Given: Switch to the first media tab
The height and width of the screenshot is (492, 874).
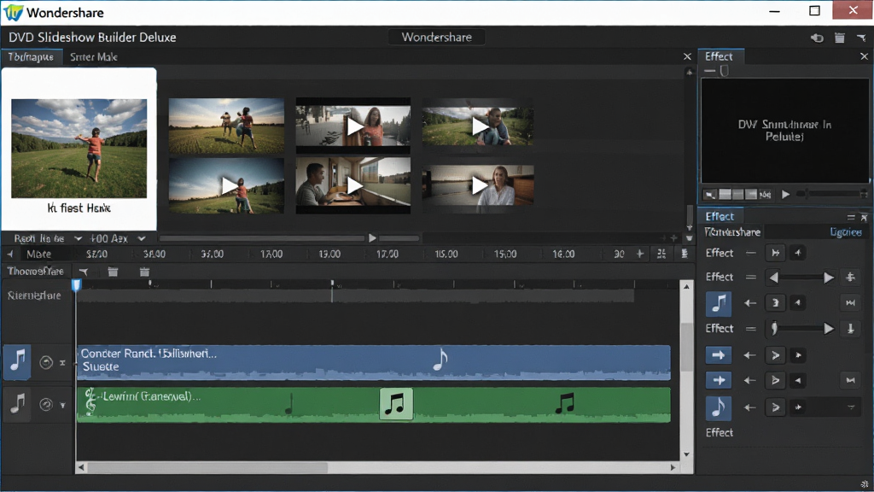Looking at the screenshot, I should [x=32, y=57].
